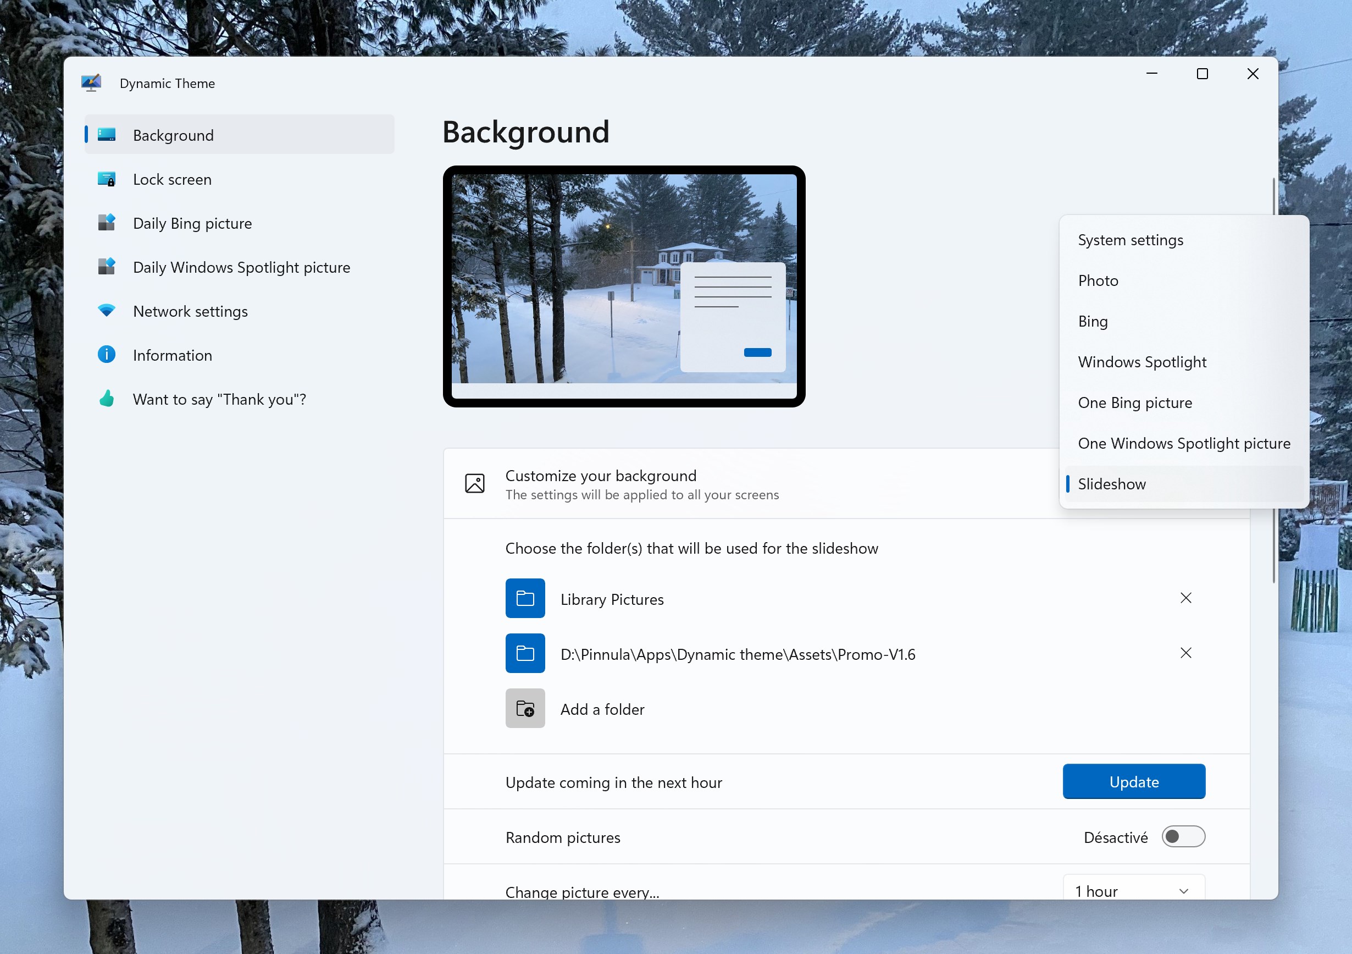
Task: Open Daily Windows Spotlight picture settings
Action: [107, 266]
